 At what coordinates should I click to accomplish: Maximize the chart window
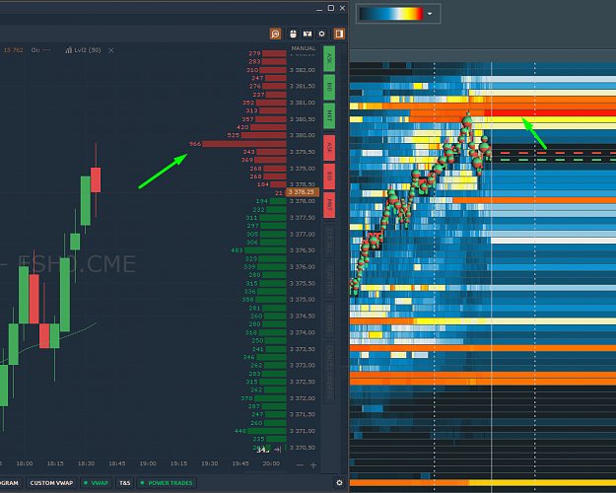331,8
